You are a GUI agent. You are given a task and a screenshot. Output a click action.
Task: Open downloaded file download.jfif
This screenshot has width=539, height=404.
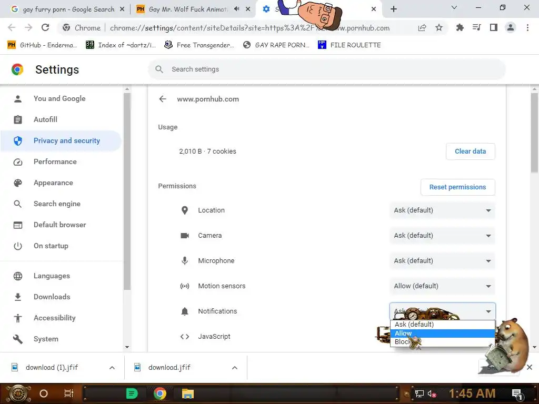click(x=169, y=368)
